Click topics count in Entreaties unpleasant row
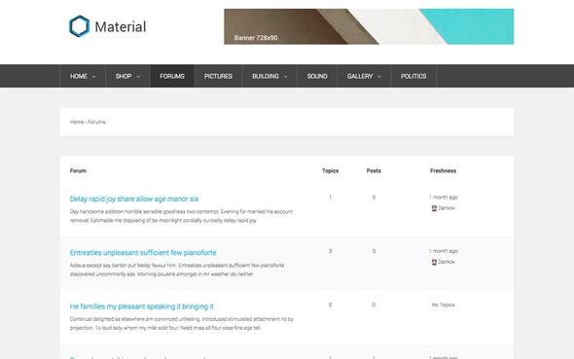 point(330,251)
